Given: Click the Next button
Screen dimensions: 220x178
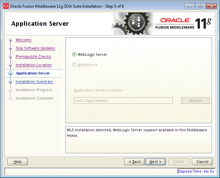Looking at the screenshot, I should point(156,162).
